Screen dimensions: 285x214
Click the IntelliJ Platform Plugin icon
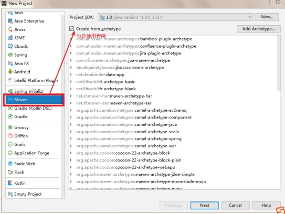[x=10, y=80]
